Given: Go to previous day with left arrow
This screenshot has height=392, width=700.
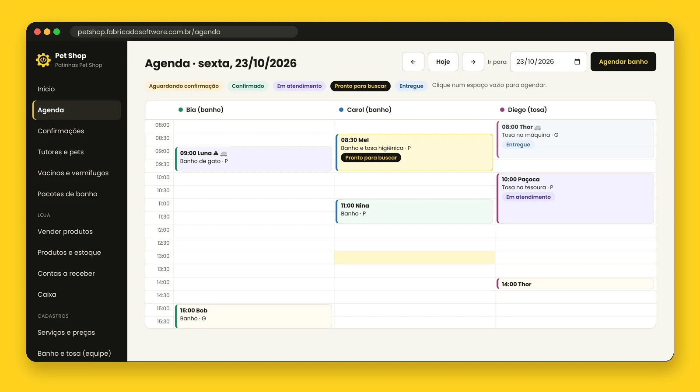Looking at the screenshot, I should 413,62.
